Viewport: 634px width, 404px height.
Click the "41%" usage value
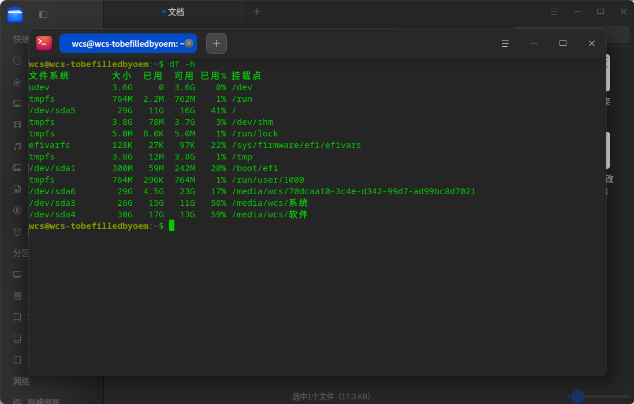pyautogui.click(x=219, y=110)
